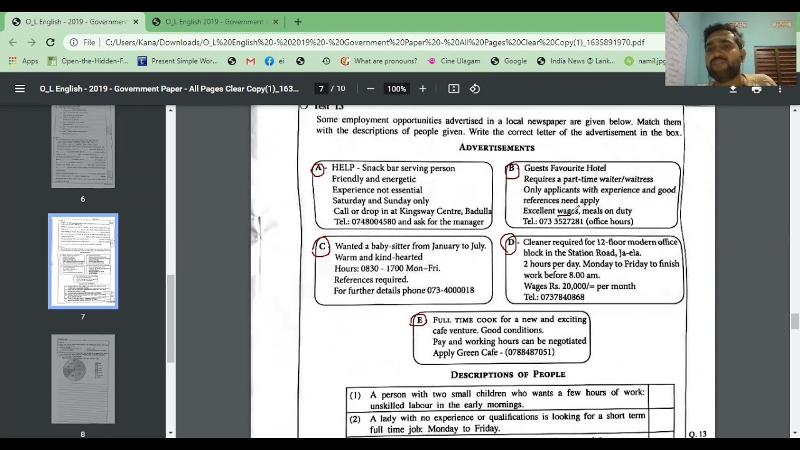Open the India News @ Lank... bookmark
The width and height of the screenshot is (800, 450).
(576, 61)
